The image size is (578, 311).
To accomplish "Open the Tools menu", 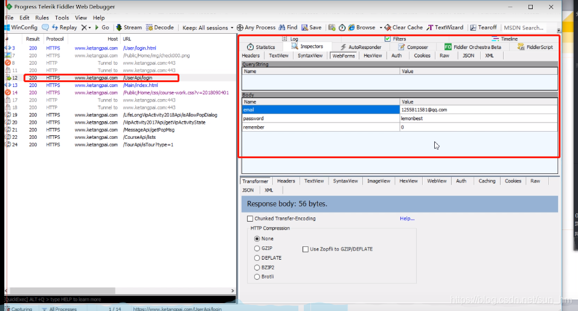I will [62, 18].
